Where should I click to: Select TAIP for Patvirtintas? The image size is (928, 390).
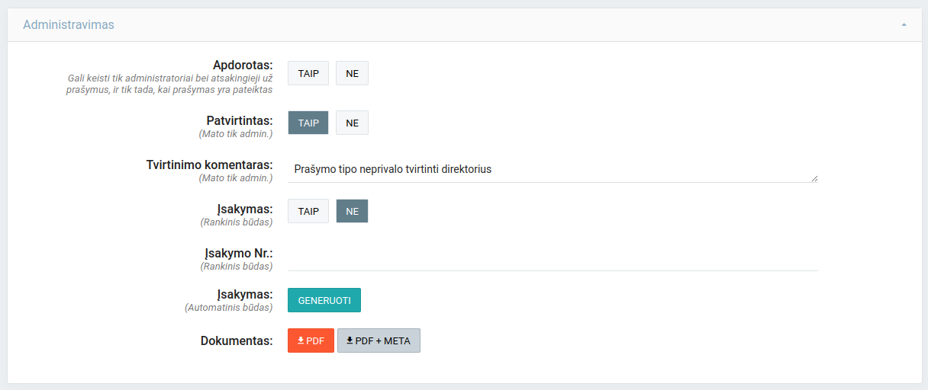click(x=308, y=123)
